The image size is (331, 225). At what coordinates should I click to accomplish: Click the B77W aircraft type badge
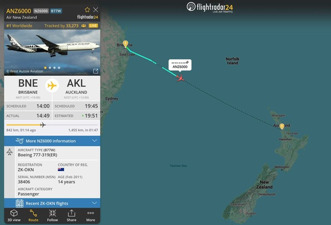56,11
